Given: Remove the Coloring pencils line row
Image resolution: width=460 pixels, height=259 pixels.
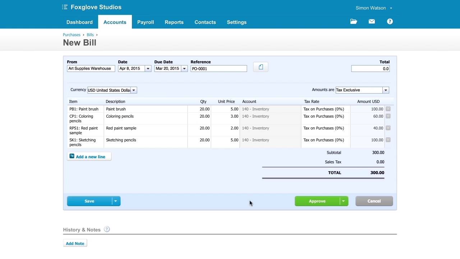Looking at the screenshot, I should (x=388, y=116).
